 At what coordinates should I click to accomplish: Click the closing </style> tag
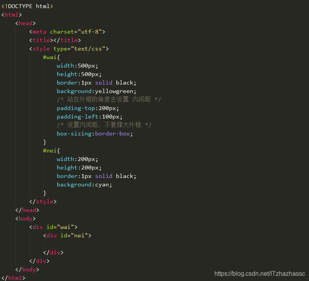(x=43, y=201)
